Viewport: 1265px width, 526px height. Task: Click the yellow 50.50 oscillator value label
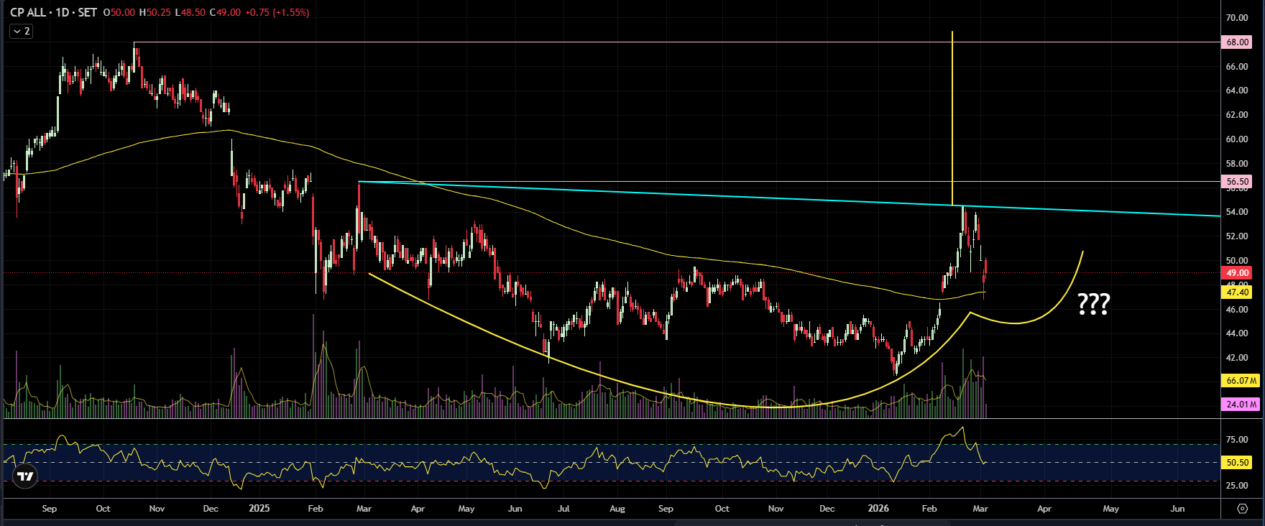[x=1237, y=463]
